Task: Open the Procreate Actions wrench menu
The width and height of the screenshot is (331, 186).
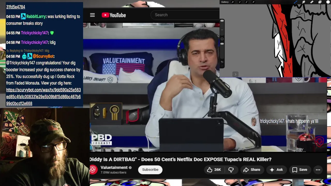Action: point(233,2)
